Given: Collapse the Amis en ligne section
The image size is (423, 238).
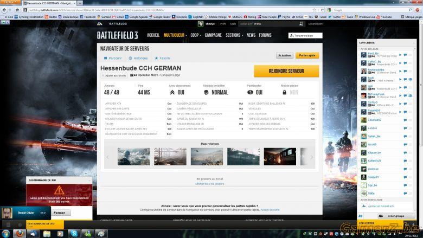Looking at the screenshot, I should (369, 49).
